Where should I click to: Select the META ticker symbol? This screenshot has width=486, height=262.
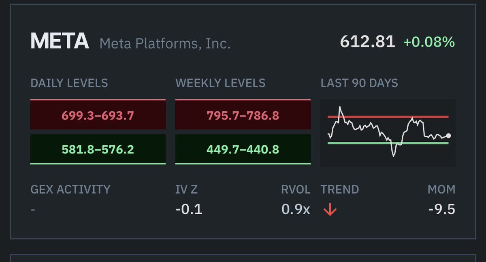pyautogui.click(x=60, y=41)
